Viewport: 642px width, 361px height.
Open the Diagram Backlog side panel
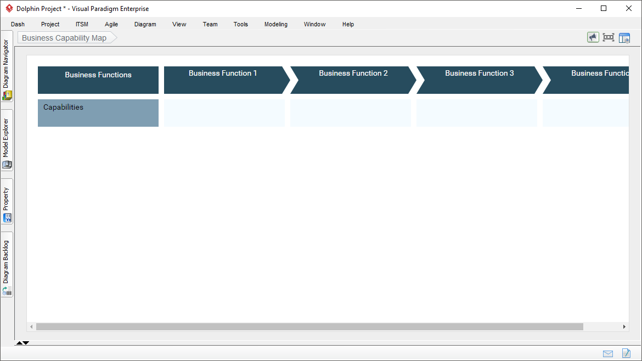(x=7, y=265)
